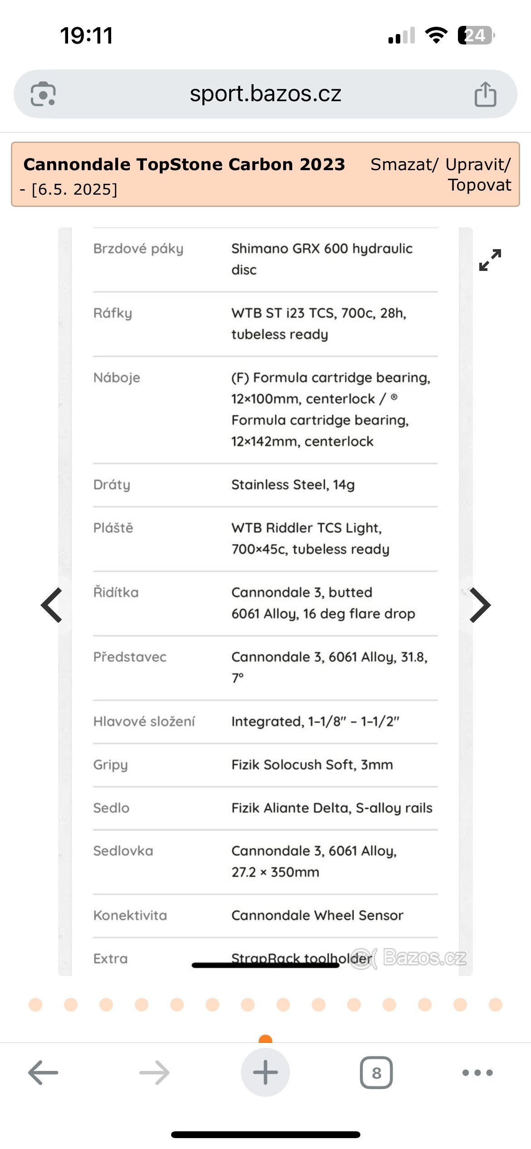Tap the Google Lens camera search icon
Viewport: 531px width, 1149px height.
pyautogui.click(x=43, y=94)
